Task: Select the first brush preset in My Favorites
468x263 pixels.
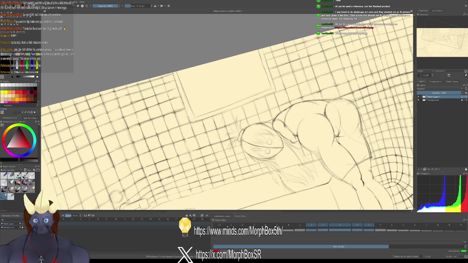Action: (4, 176)
